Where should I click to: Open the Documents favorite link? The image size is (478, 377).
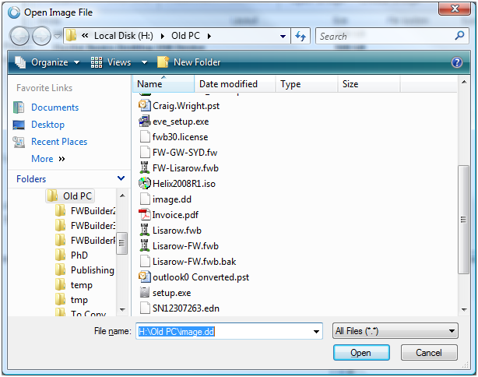(x=54, y=107)
